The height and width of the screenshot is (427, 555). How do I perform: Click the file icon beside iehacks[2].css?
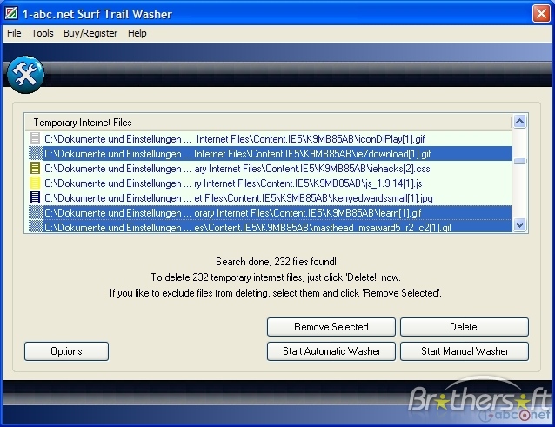35,168
